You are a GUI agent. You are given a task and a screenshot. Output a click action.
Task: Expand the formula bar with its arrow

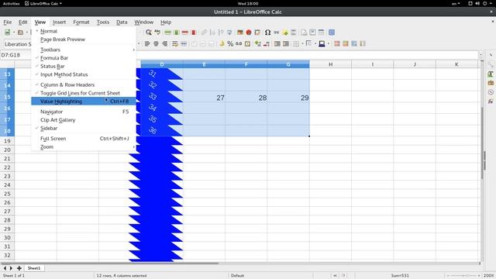pyautogui.click(x=480, y=55)
